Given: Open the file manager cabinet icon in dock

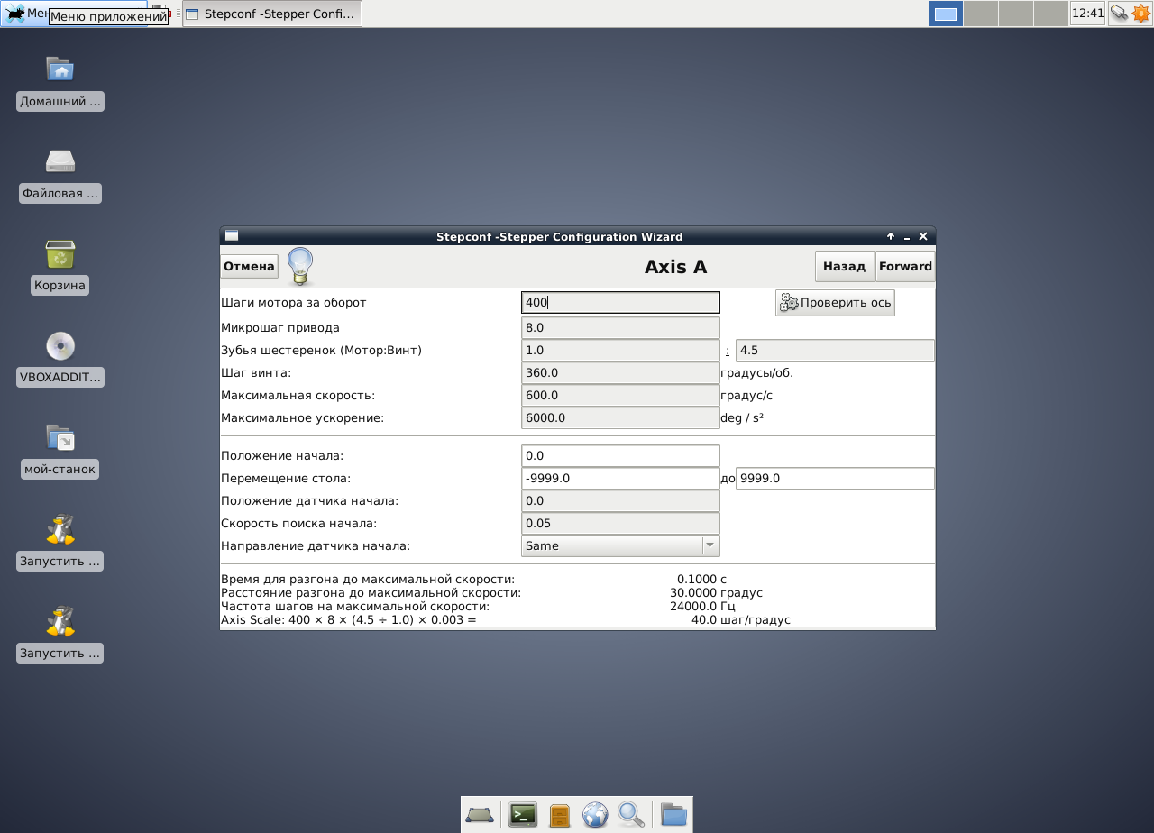Looking at the screenshot, I should tap(560, 815).
